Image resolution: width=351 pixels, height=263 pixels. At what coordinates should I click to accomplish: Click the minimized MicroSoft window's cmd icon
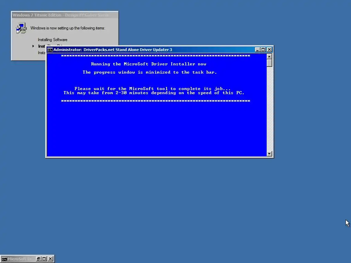[x=4, y=259]
